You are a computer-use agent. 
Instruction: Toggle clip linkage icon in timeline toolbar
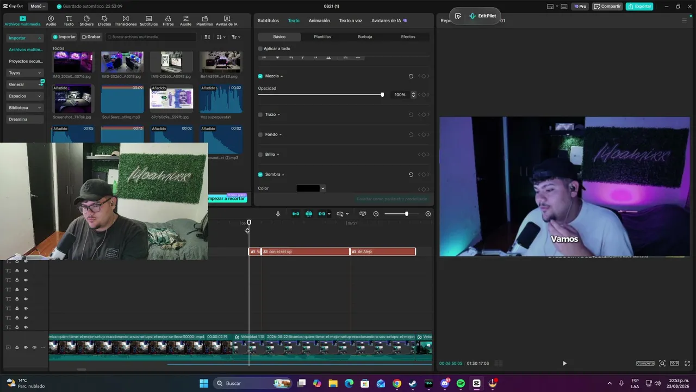pyautogui.click(x=322, y=214)
